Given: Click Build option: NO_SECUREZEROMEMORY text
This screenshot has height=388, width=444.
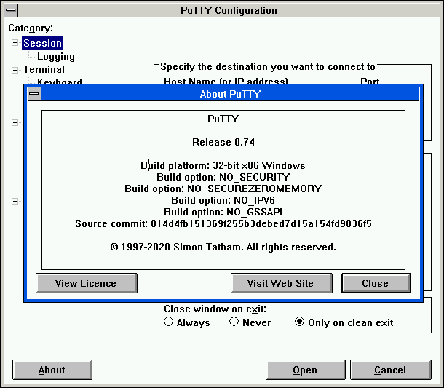Looking at the screenshot, I should (x=223, y=189).
